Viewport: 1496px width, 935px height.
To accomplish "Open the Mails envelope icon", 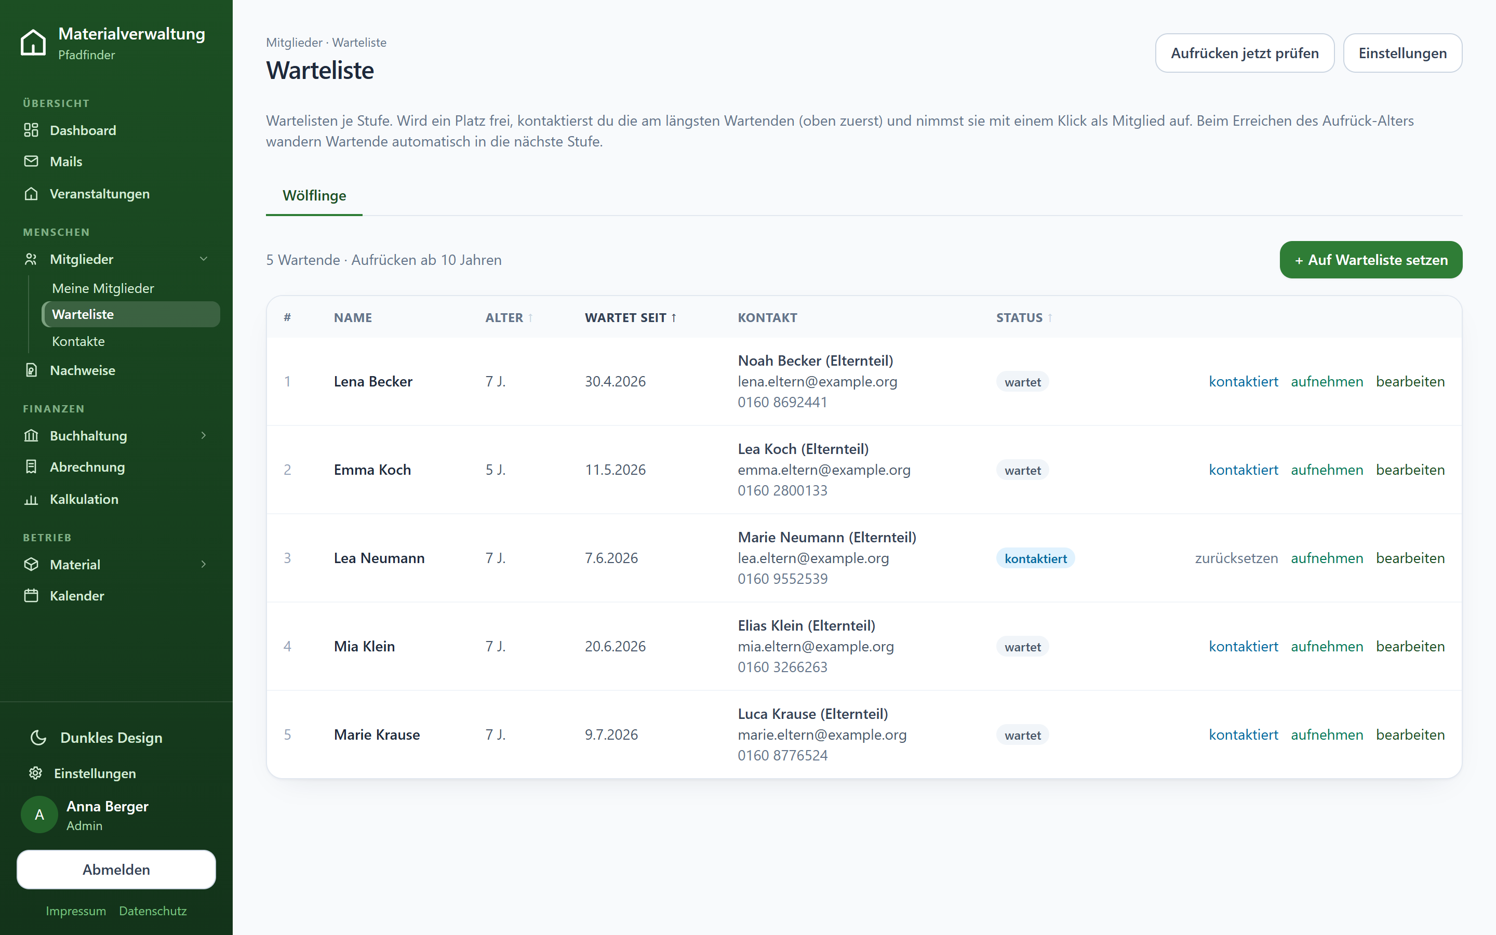I will tap(31, 162).
